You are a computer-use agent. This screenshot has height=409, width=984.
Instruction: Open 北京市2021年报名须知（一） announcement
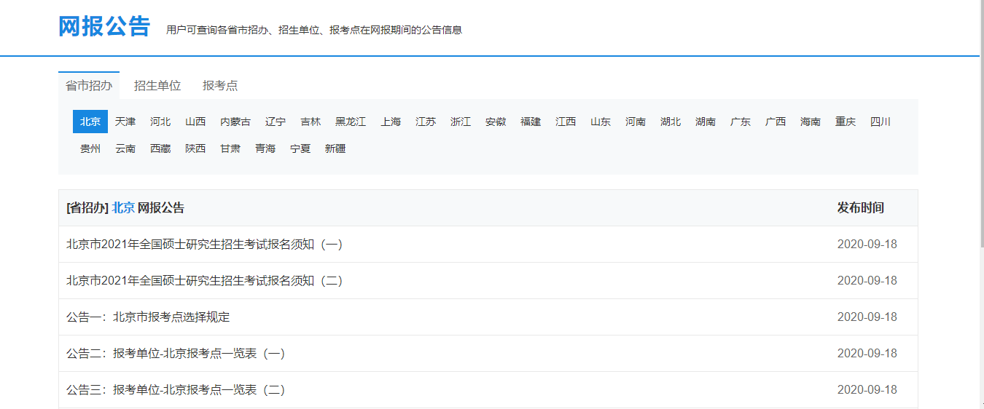point(205,245)
